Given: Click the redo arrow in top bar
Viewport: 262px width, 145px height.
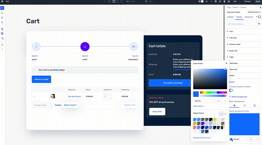Looking at the screenshot, I should (x=211, y=1).
